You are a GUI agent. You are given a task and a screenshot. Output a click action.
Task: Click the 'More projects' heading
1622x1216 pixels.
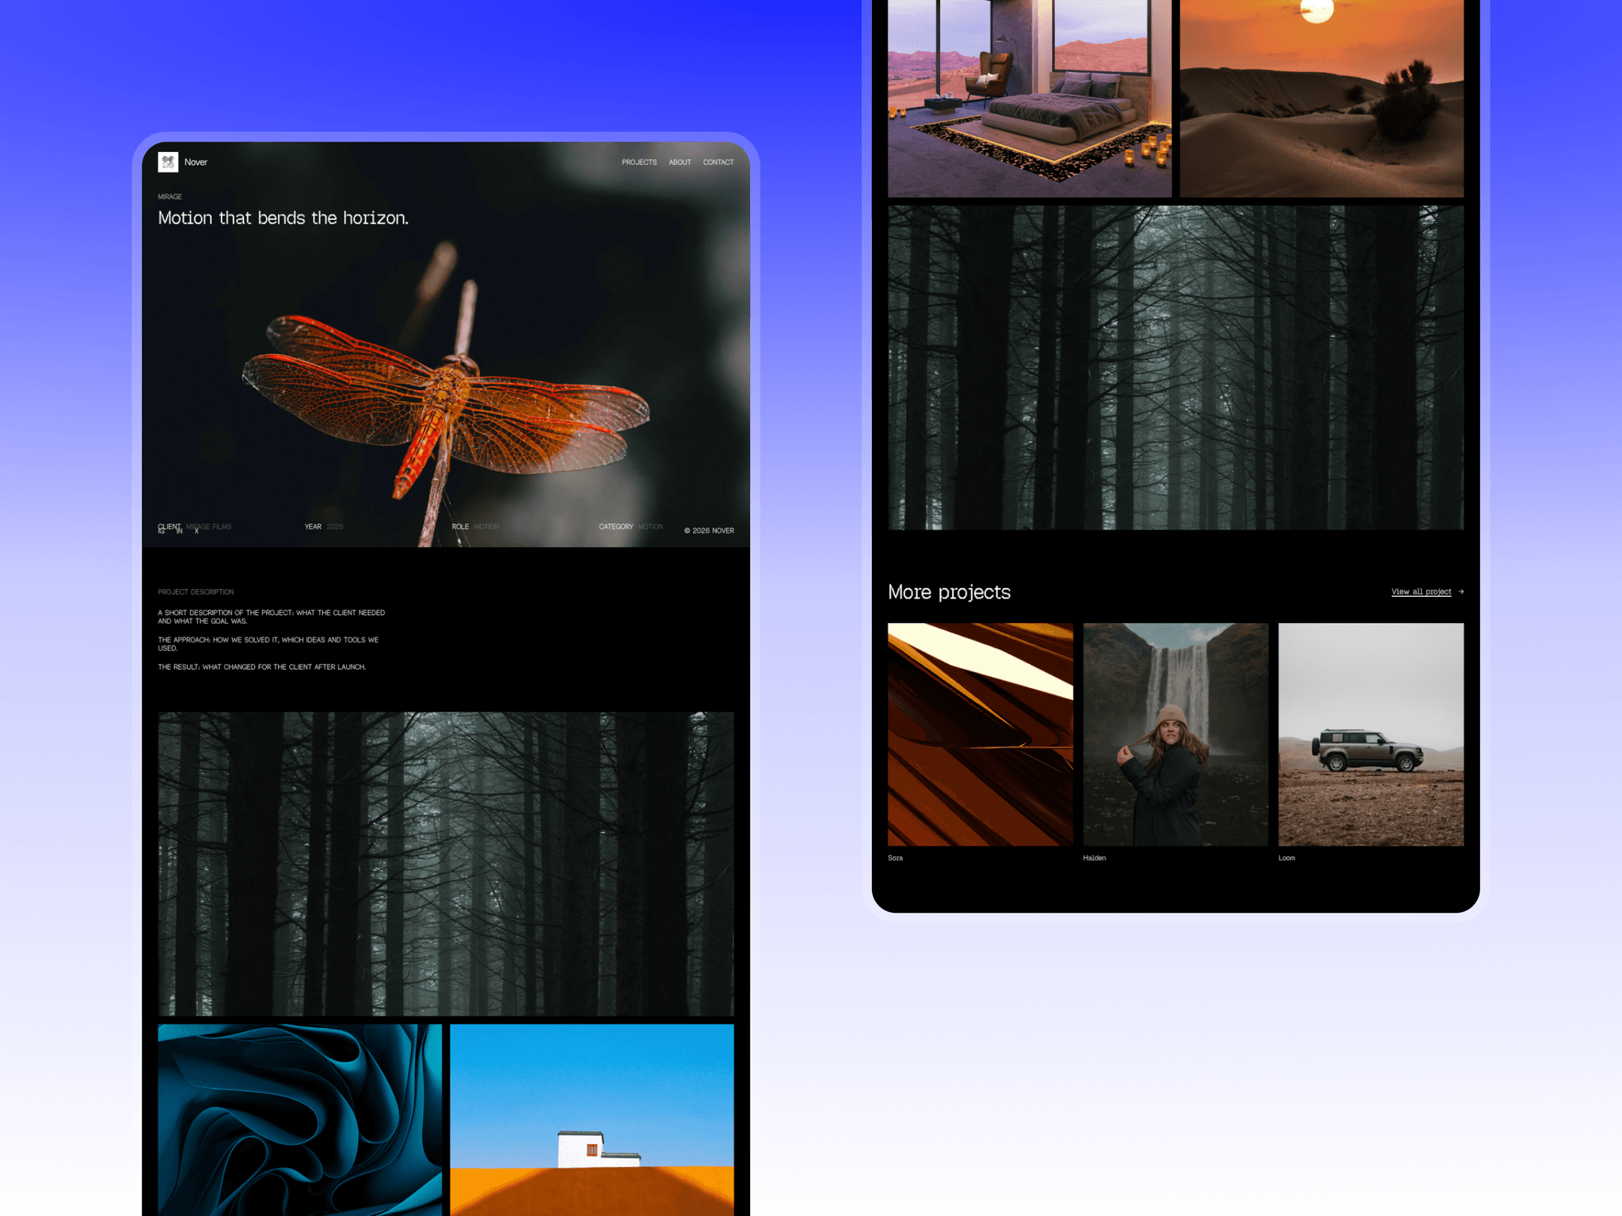click(x=949, y=592)
